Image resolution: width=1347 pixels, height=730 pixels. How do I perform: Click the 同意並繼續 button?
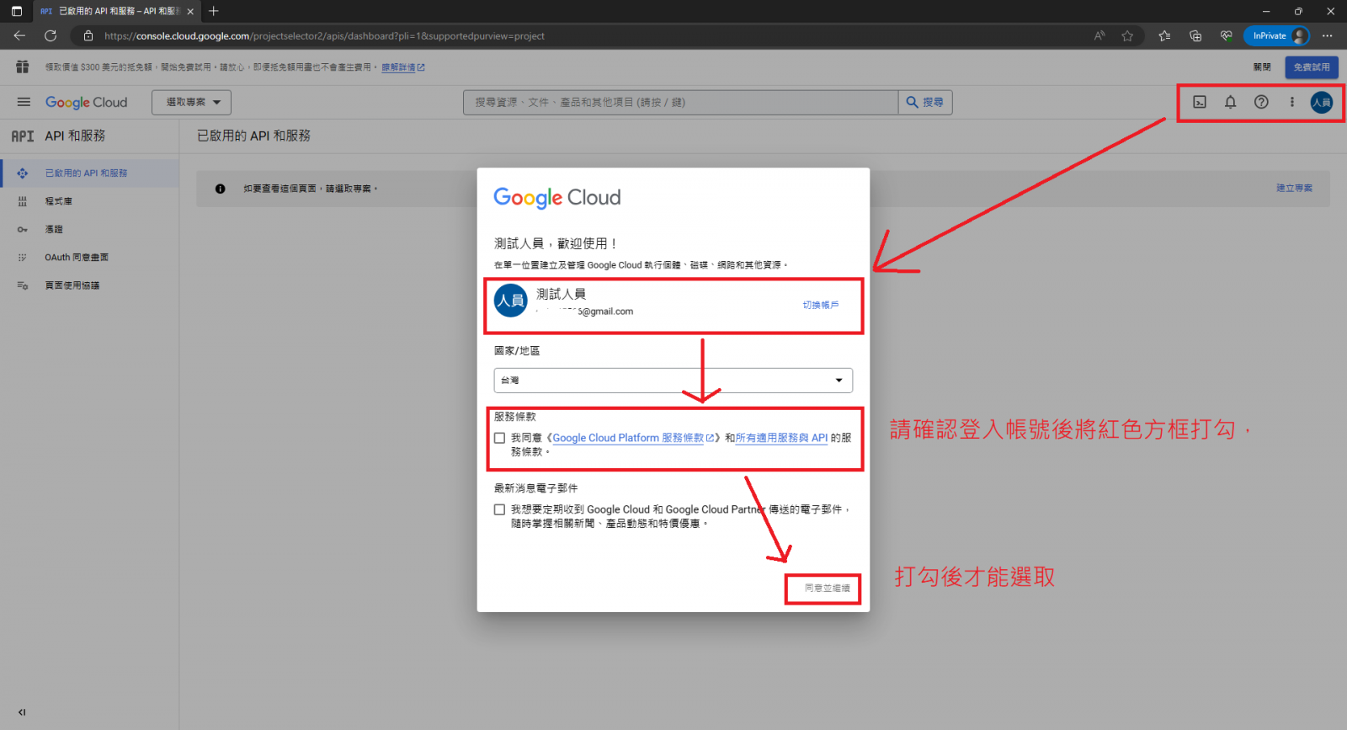tap(827, 588)
